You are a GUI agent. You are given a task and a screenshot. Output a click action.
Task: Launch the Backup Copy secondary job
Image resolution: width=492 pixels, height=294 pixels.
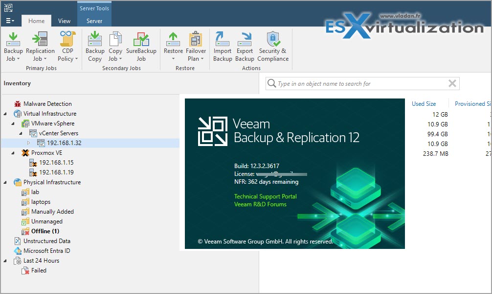[x=95, y=47]
